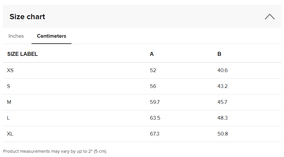The image size is (284, 157).
Task: Click the XS measurement A value 52
Action: point(153,70)
